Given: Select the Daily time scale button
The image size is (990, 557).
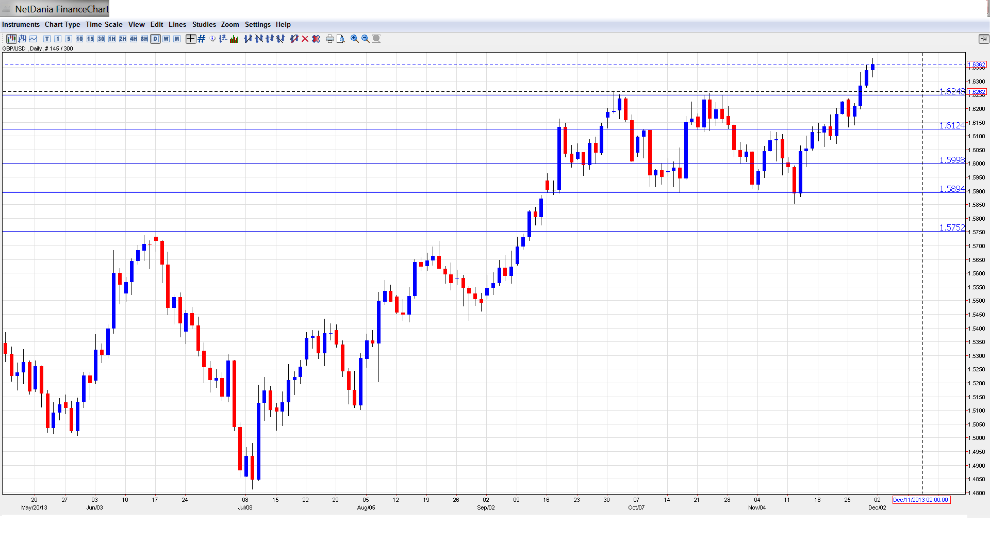Looking at the screenshot, I should coord(155,39).
